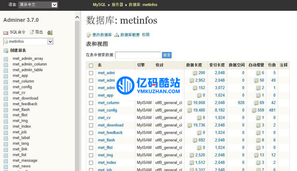The width and height of the screenshot is (297, 171).
Task: Click the 导出 export icon
Action: click(32, 32)
